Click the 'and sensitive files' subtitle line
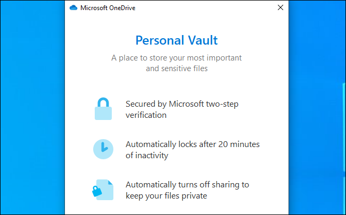346x215 pixels. [176, 68]
